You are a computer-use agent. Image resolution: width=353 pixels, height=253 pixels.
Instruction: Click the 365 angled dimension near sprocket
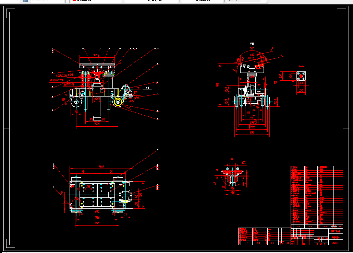[x=131, y=101]
